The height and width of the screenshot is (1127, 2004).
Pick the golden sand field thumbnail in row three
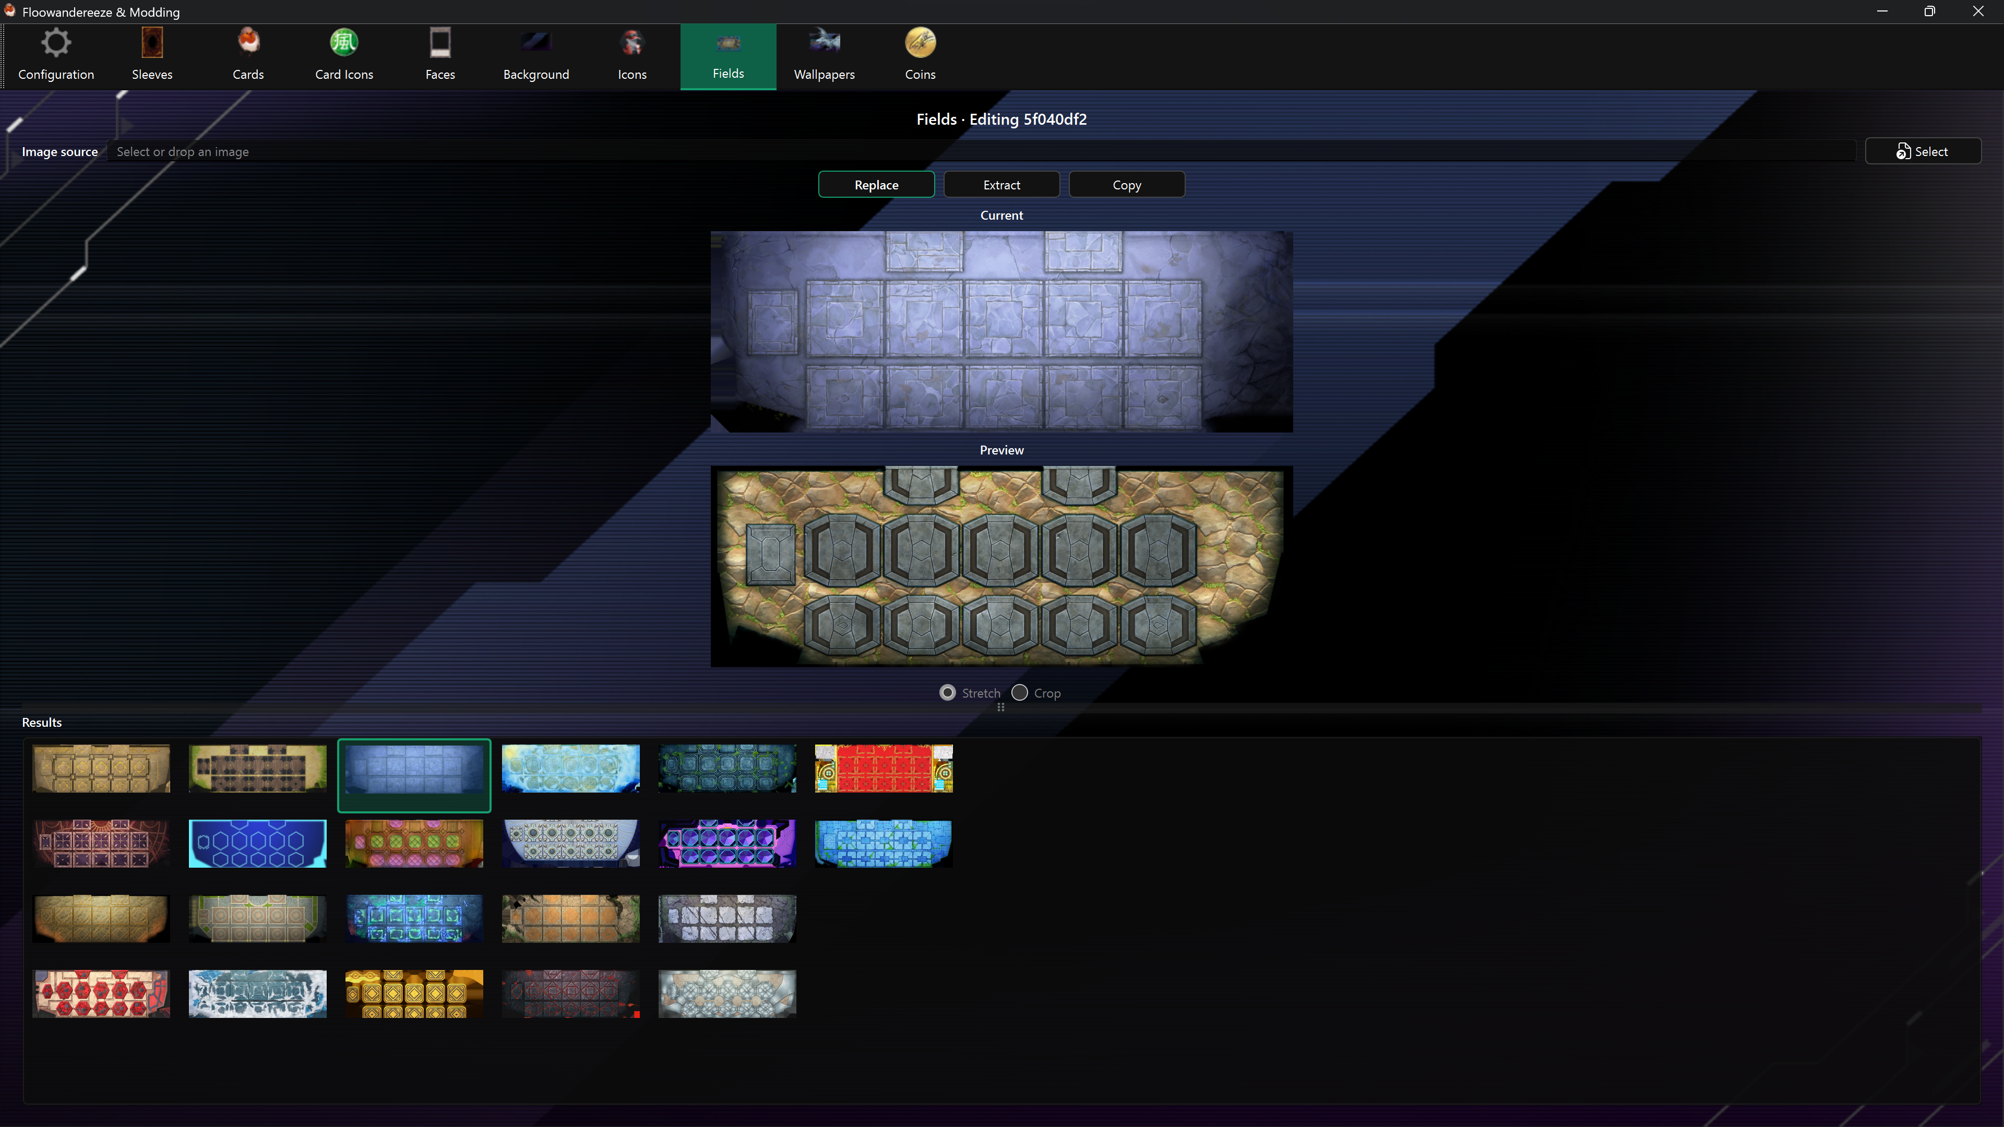[x=101, y=918]
